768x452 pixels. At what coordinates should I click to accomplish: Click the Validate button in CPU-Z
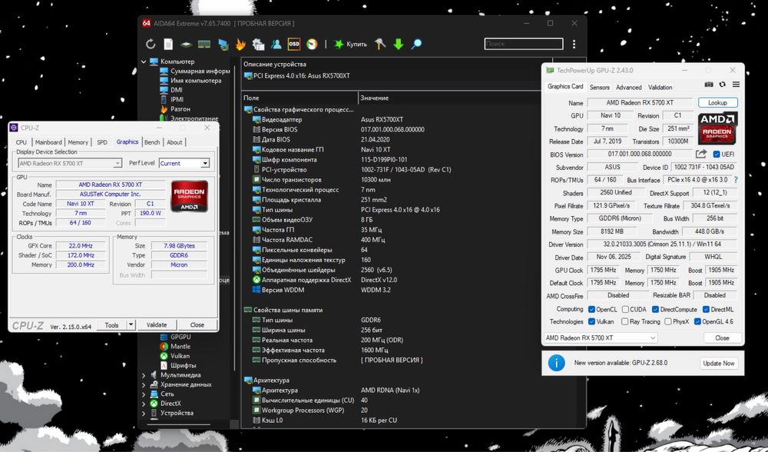point(157,324)
